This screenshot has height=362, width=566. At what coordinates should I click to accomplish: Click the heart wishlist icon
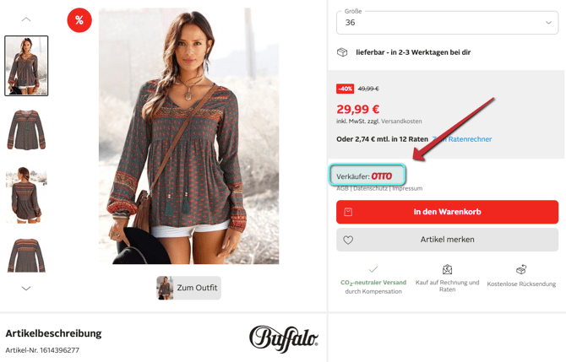348,240
